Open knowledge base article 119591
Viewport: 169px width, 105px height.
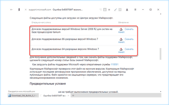(115, 65)
